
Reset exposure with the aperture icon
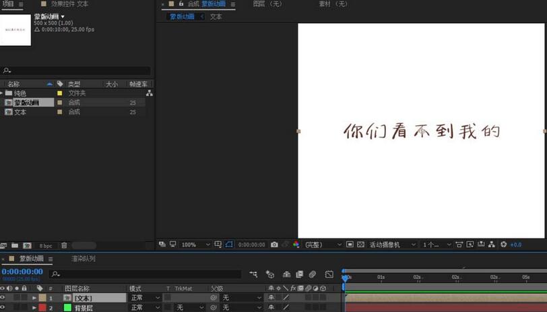[x=503, y=245]
